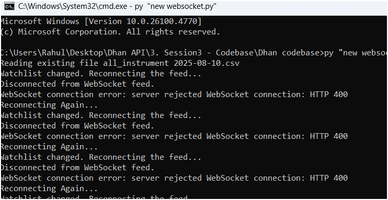Click the first "Disconnected from WebSocket feed" line
Image resolution: width=388 pixels, height=200 pixels.
click(x=77, y=84)
